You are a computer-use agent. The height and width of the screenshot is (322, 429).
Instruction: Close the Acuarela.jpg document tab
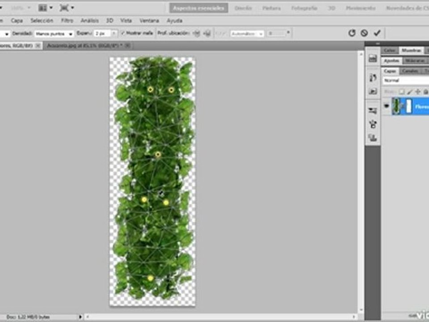click(x=127, y=46)
